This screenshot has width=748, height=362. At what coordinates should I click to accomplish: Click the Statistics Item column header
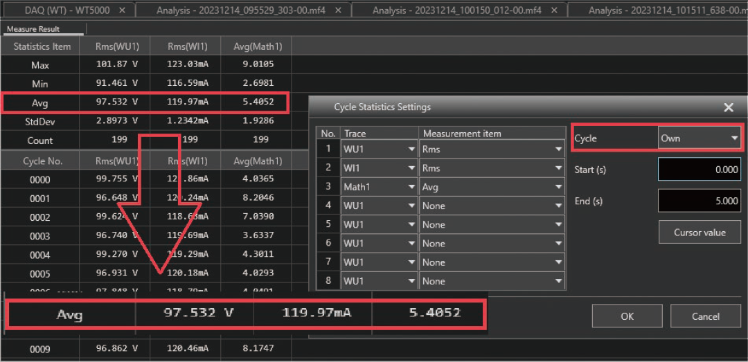[x=42, y=47]
